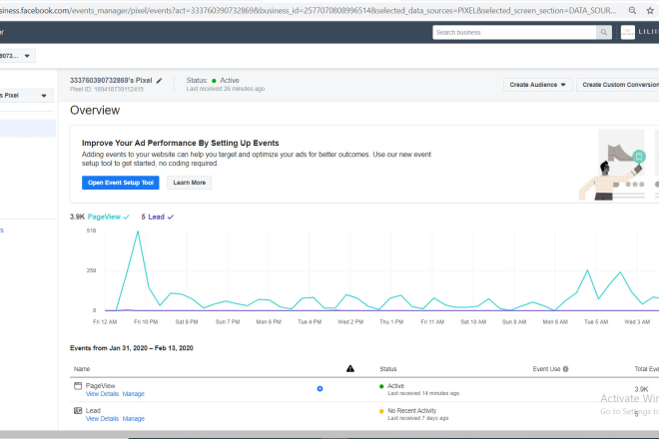Click the Name column header
Image resolution: width=659 pixels, height=439 pixels.
pyautogui.click(x=82, y=369)
